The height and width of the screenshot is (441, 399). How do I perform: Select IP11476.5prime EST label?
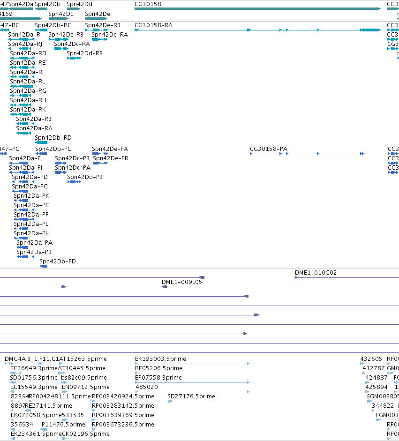63,425
